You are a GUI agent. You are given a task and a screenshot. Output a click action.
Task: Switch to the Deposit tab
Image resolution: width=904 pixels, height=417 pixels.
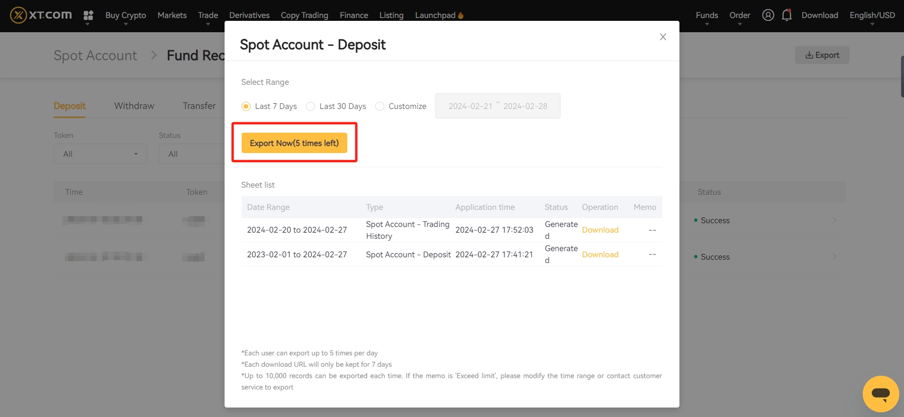70,106
